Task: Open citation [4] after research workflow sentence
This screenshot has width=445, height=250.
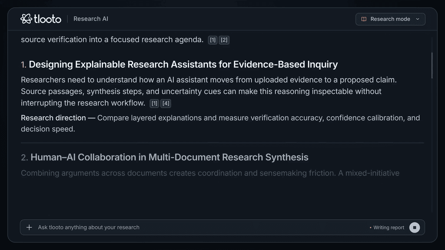Action: tap(166, 103)
